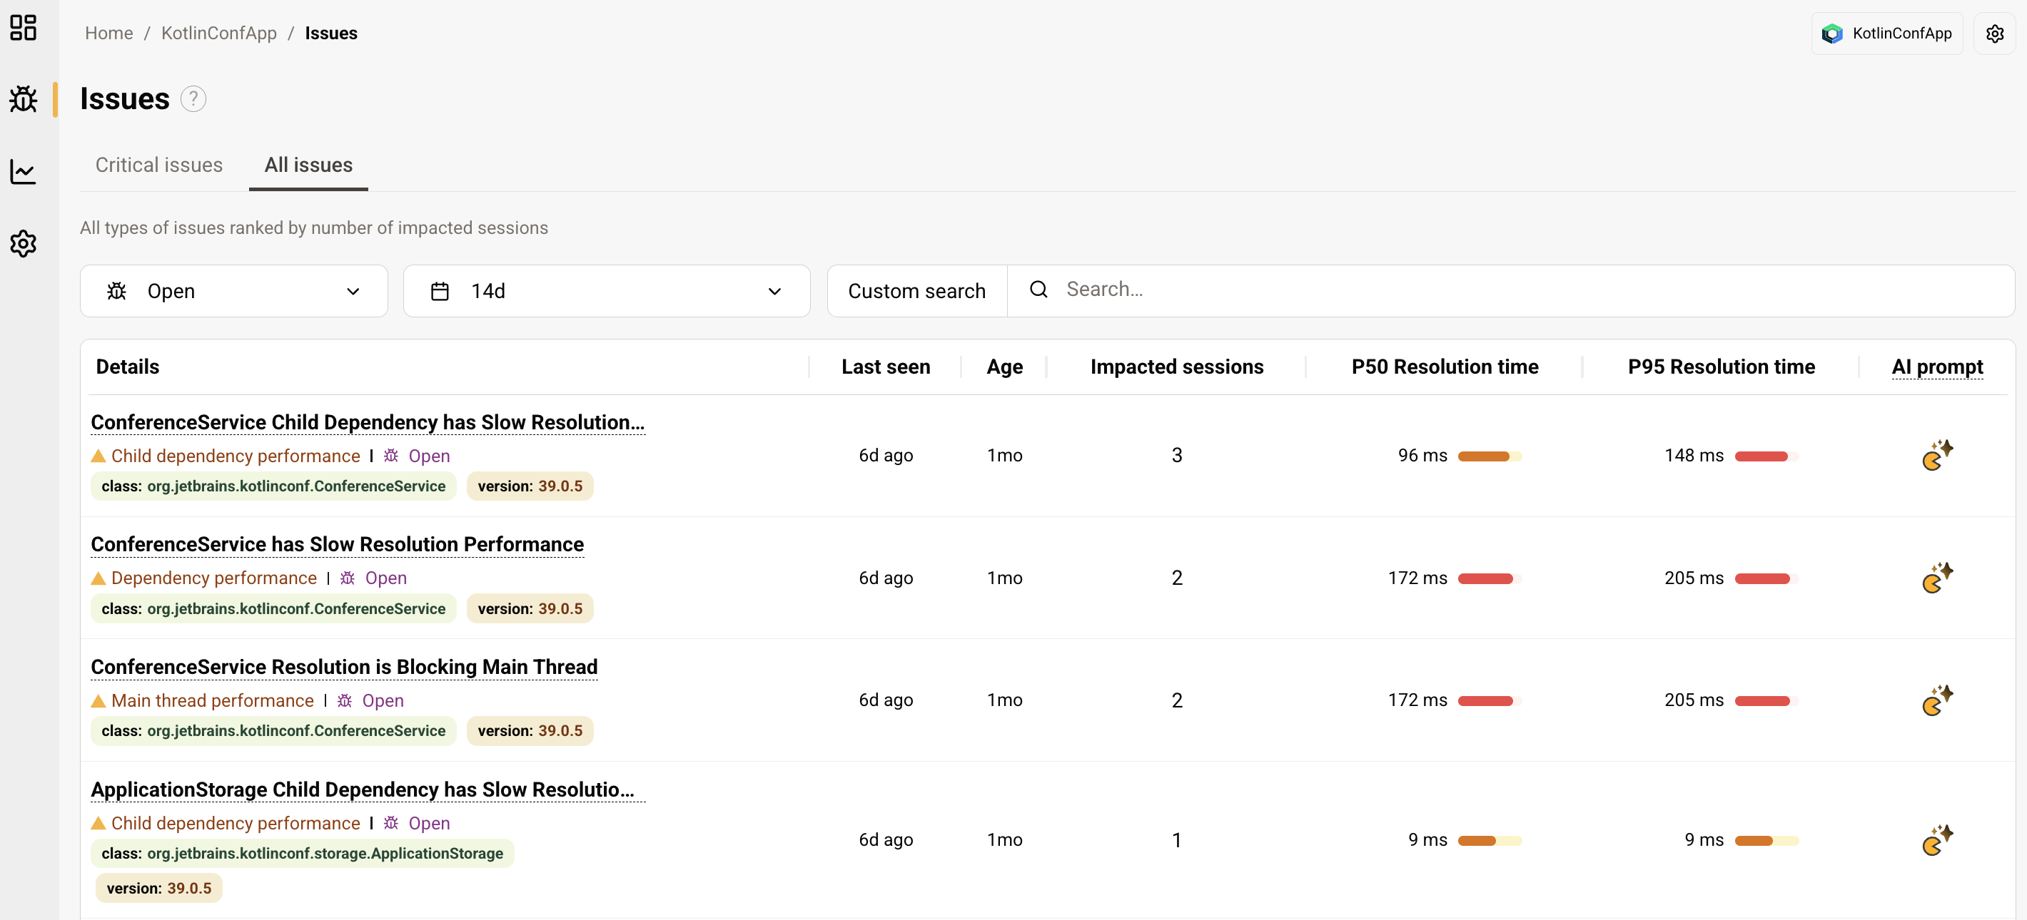Open sidebar settings gear icon

click(x=24, y=244)
